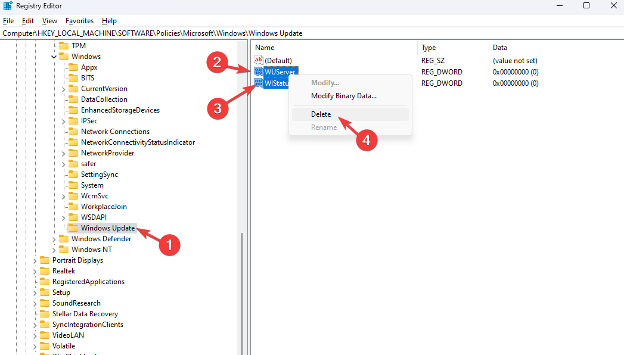Click the WorkplaceJoin folder icon

73,207
